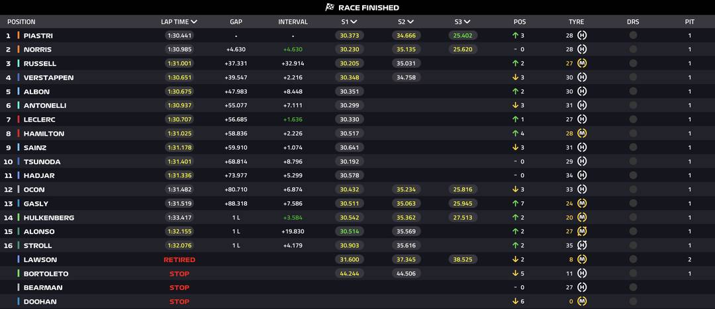Click Sainz's hard tyre icon
The width and height of the screenshot is (715, 309).
[582, 147]
